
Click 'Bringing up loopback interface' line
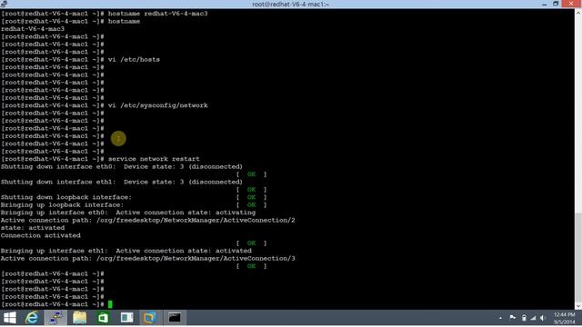(x=62, y=204)
